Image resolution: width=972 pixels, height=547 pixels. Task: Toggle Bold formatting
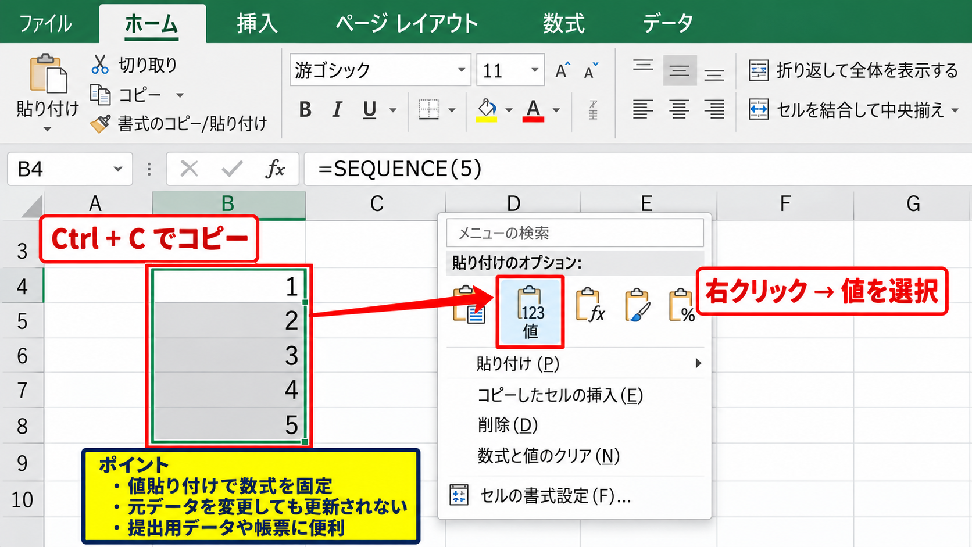(x=305, y=109)
